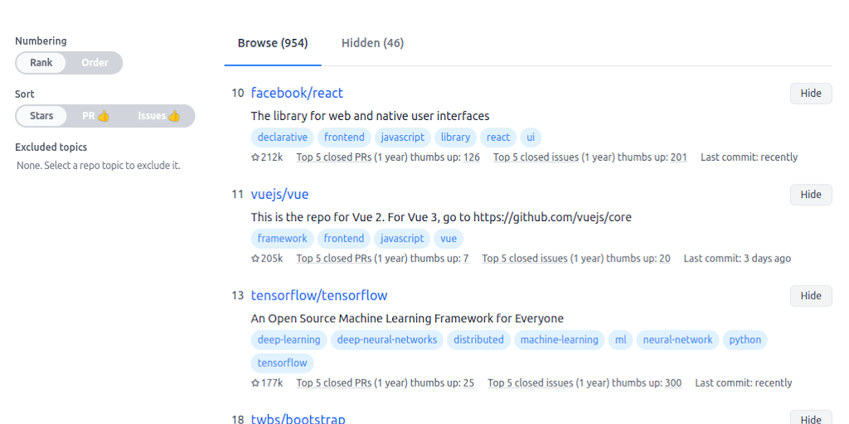The height and width of the screenshot is (424, 849).
Task: Exclude the react topic tag
Action: click(x=498, y=137)
